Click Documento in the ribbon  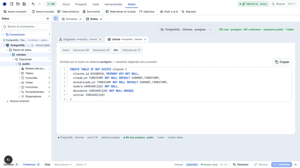pos(91,12)
